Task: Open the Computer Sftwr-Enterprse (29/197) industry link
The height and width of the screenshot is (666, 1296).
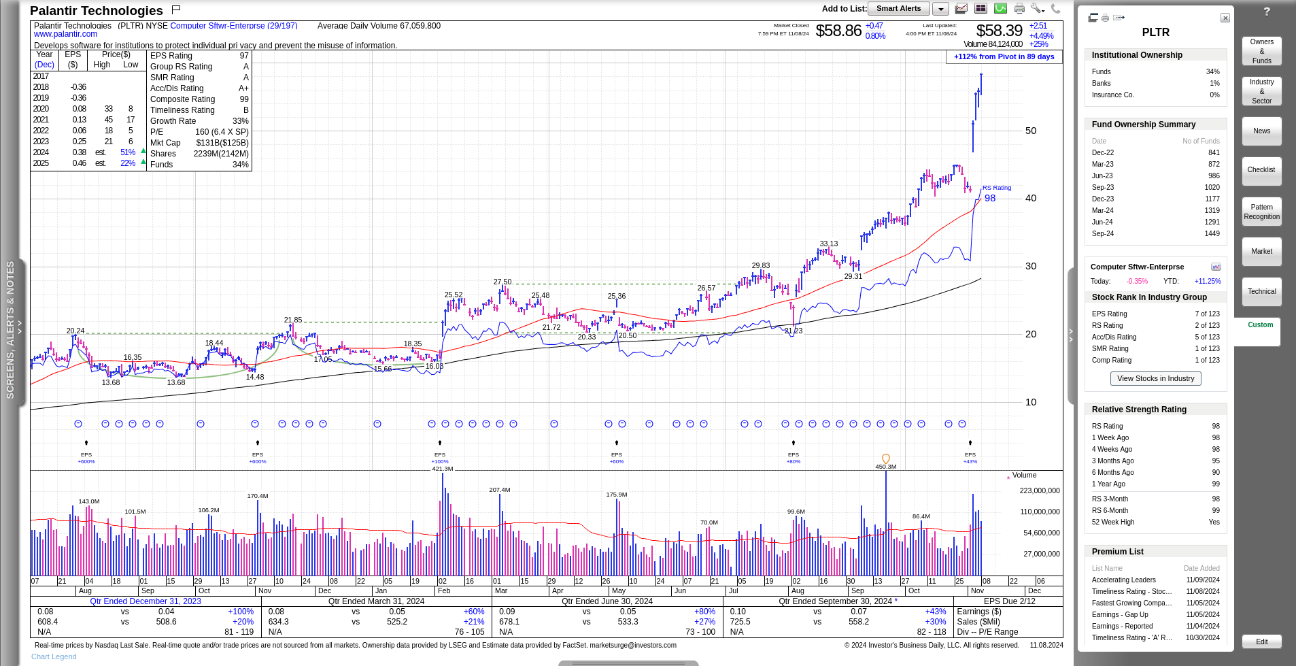Action: coord(234,26)
